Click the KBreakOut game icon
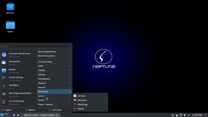The height and width of the screenshot is (117, 208). click(75, 100)
